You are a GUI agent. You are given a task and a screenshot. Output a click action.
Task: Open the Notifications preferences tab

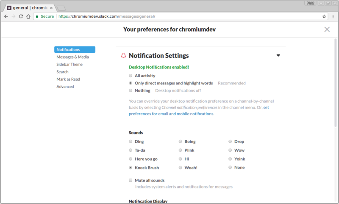click(x=75, y=49)
